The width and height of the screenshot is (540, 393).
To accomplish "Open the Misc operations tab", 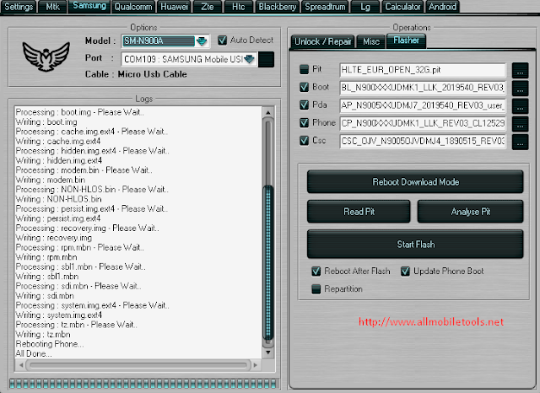I will click(371, 41).
